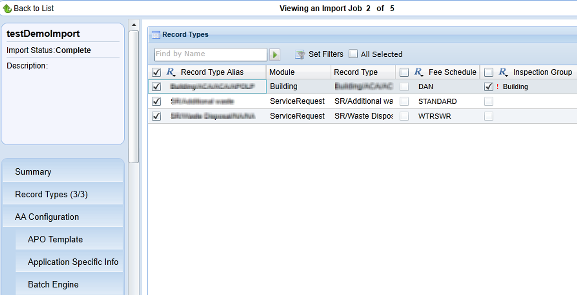Screen dimensions: 577x295
Task: Click the R icon beside Fee Schedule
Action: click(419, 72)
